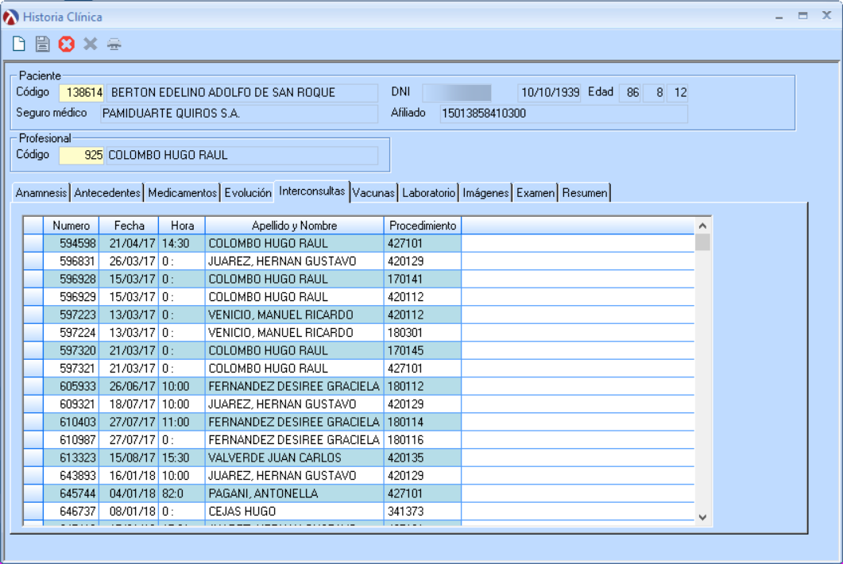This screenshot has width=843, height=564.
Task: Click VENICIO, MANUEL RICARDO in row 597223
Action: tap(294, 315)
